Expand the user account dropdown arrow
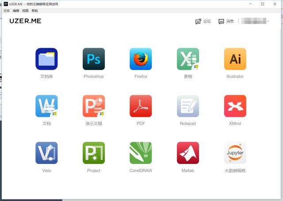283x201 pixels. tap(268, 21)
